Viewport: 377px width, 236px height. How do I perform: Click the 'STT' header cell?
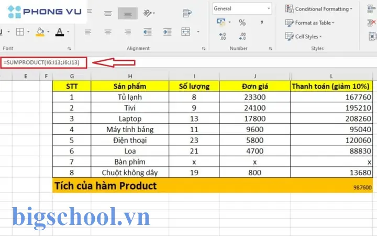72,86
